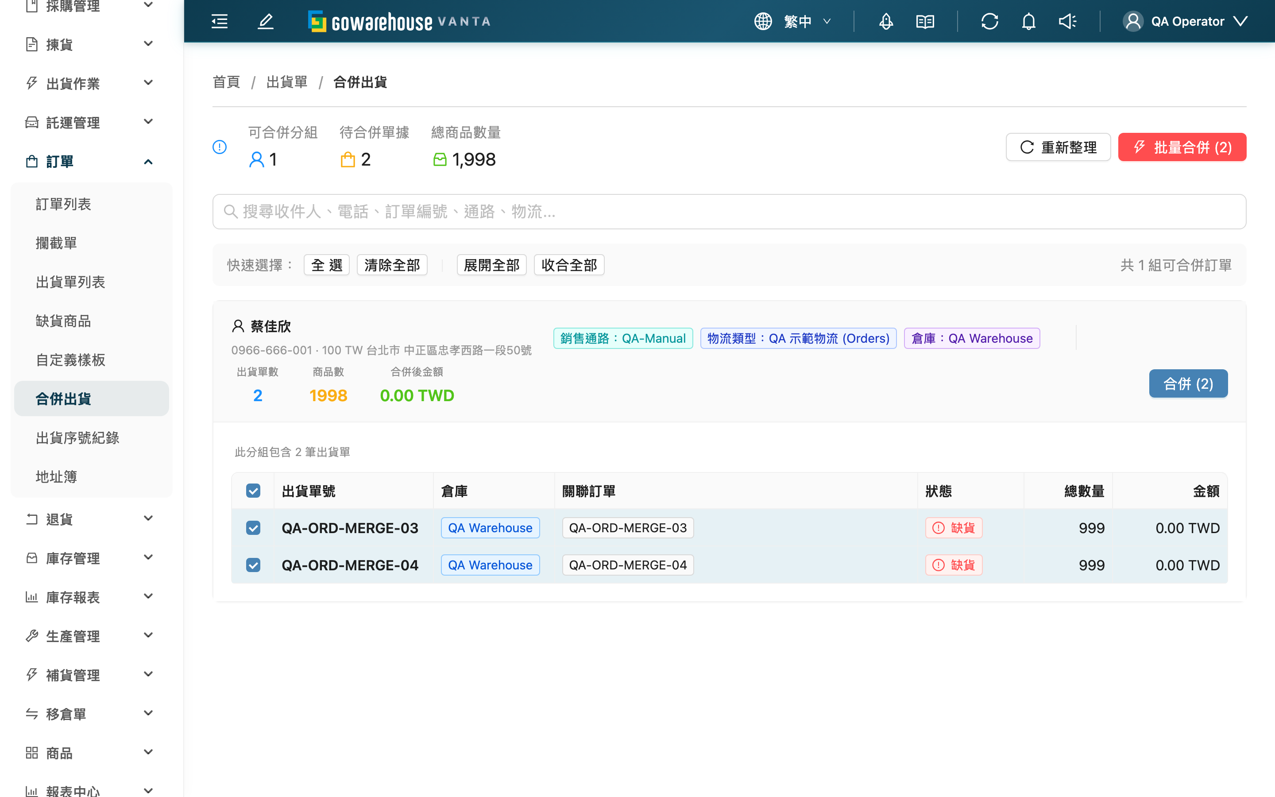1275x797 pixels.
Task: Click the 出貨作業 lightning icon
Action: click(x=31, y=83)
